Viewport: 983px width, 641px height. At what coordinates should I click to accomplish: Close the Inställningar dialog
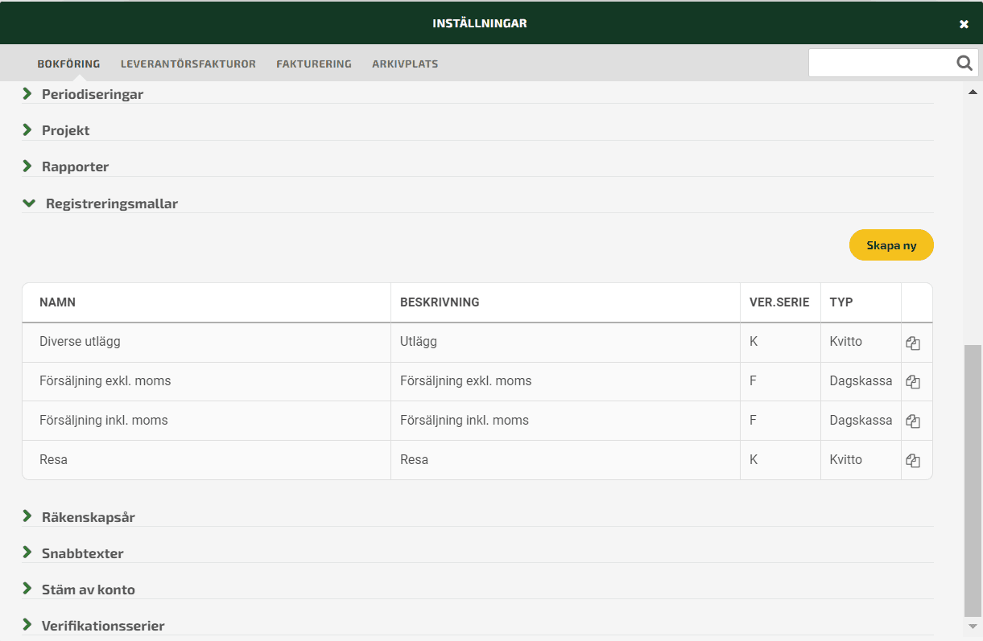click(964, 24)
